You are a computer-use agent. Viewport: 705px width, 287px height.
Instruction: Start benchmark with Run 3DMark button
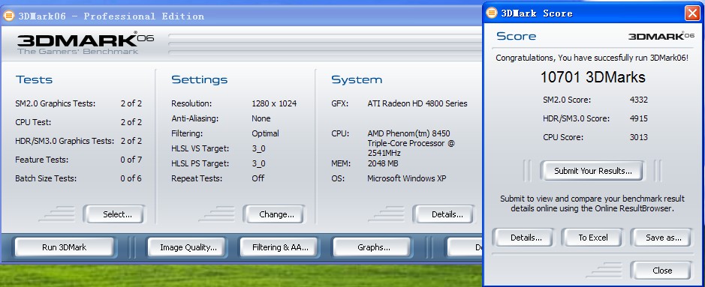click(x=65, y=247)
